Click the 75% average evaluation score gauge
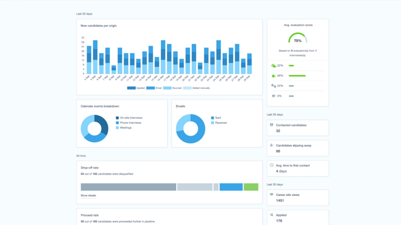This screenshot has height=225, width=401. coord(298,38)
